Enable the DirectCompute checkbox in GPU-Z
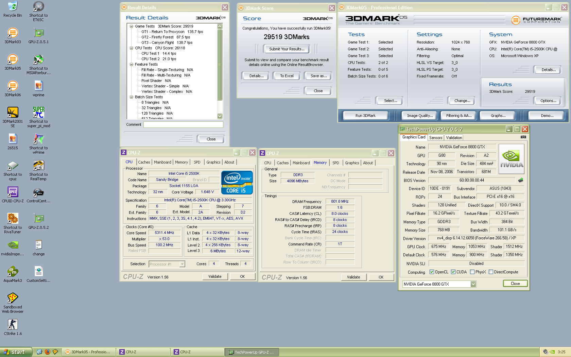571x357 pixels. [491, 272]
